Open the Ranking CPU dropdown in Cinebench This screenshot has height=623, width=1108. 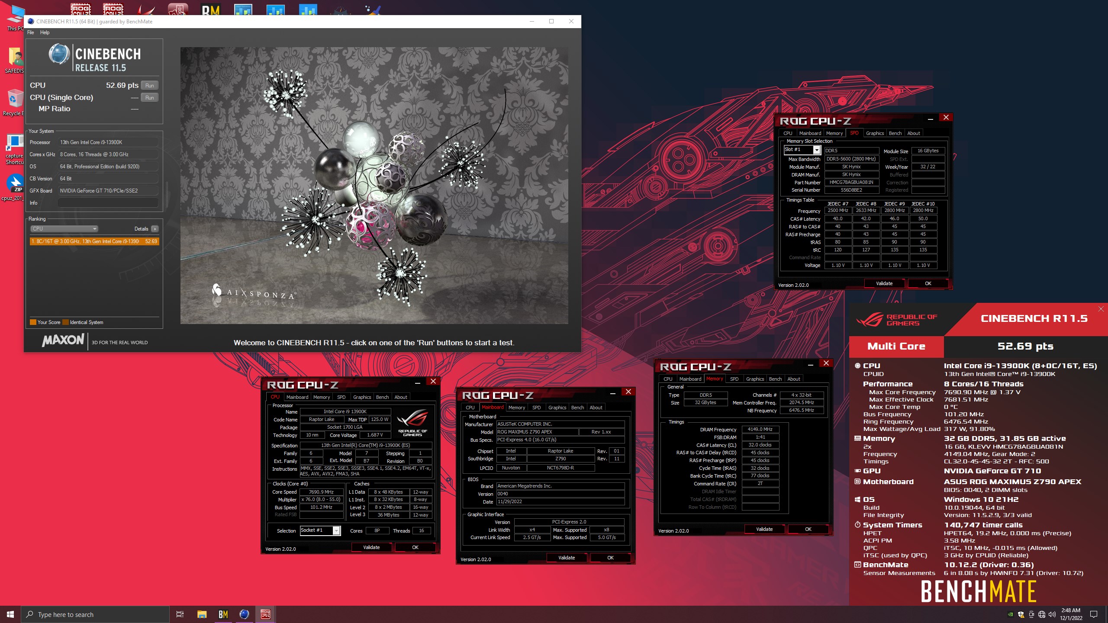(64, 229)
